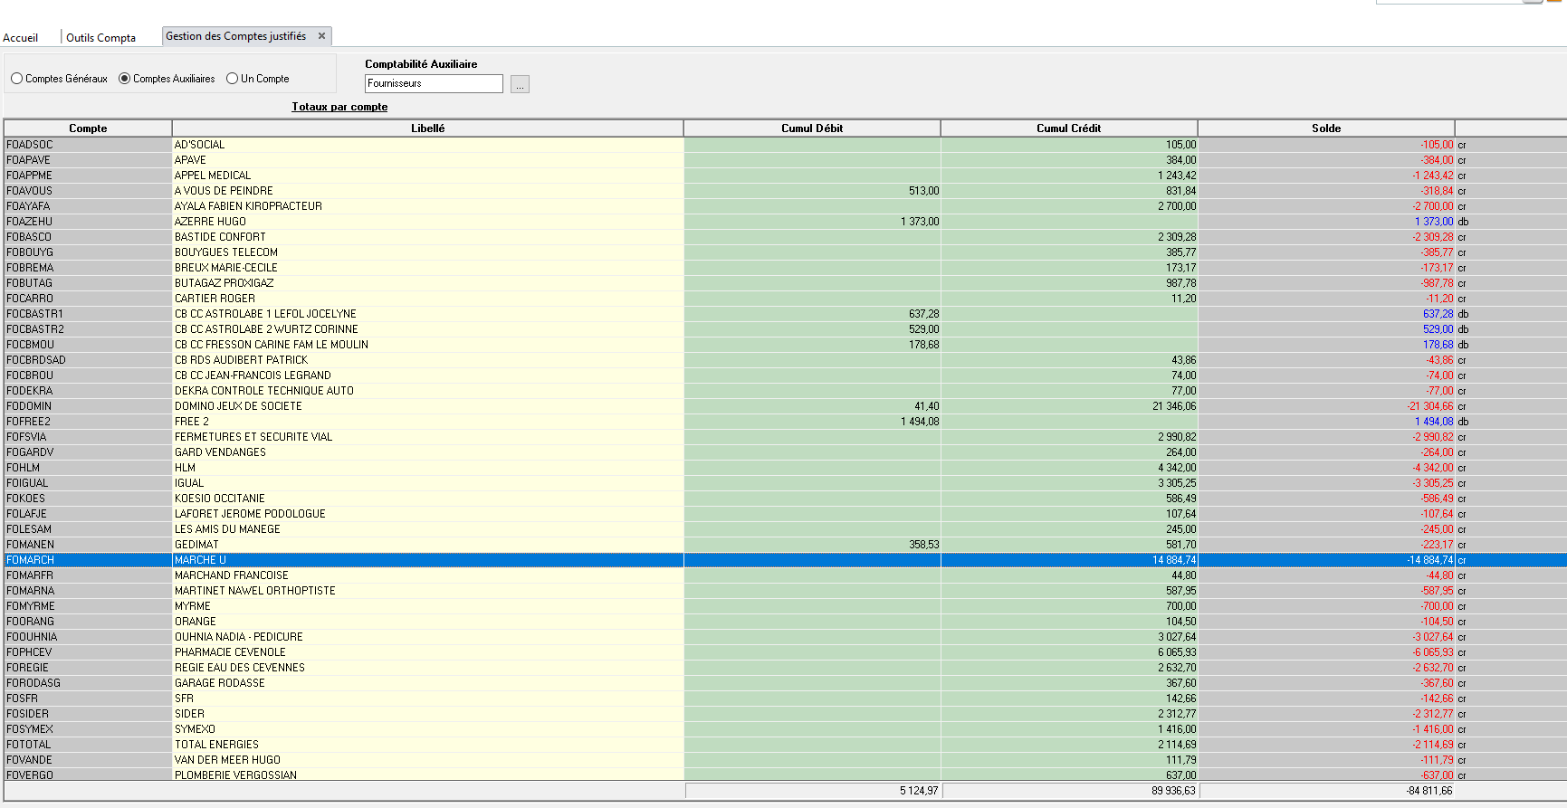Screen dimensions: 1567x808
Task: Click the Totaux par compte link
Action: tap(339, 107)
